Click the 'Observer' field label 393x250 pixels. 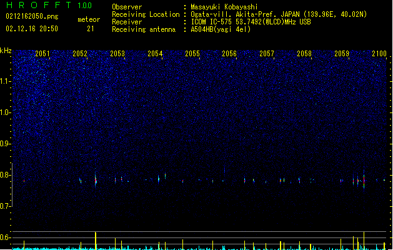[x=127, y=7]
